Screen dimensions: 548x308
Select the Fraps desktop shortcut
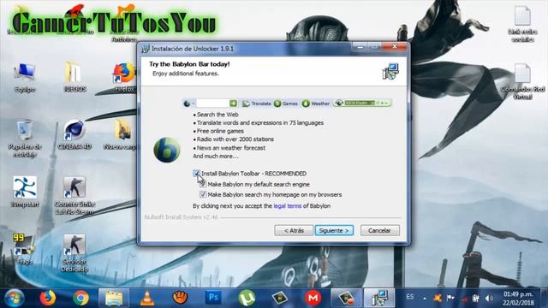point(24,249)
